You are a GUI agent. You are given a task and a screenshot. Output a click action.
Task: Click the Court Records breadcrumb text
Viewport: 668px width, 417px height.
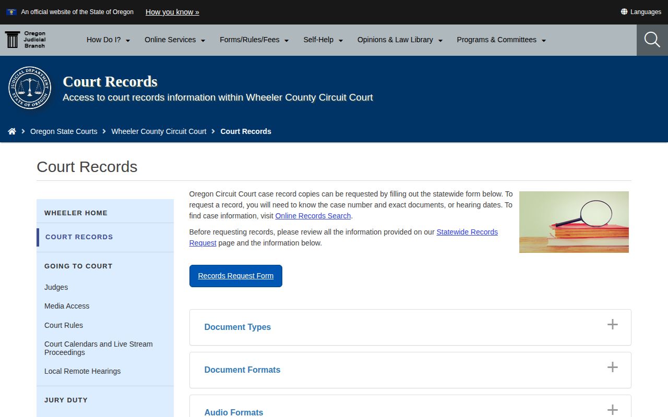[246, 131]
